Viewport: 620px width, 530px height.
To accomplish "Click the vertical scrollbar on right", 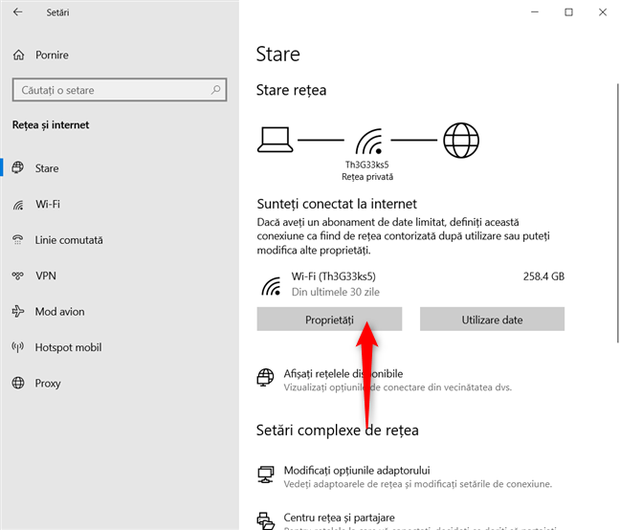I will [x=614, y=191].
